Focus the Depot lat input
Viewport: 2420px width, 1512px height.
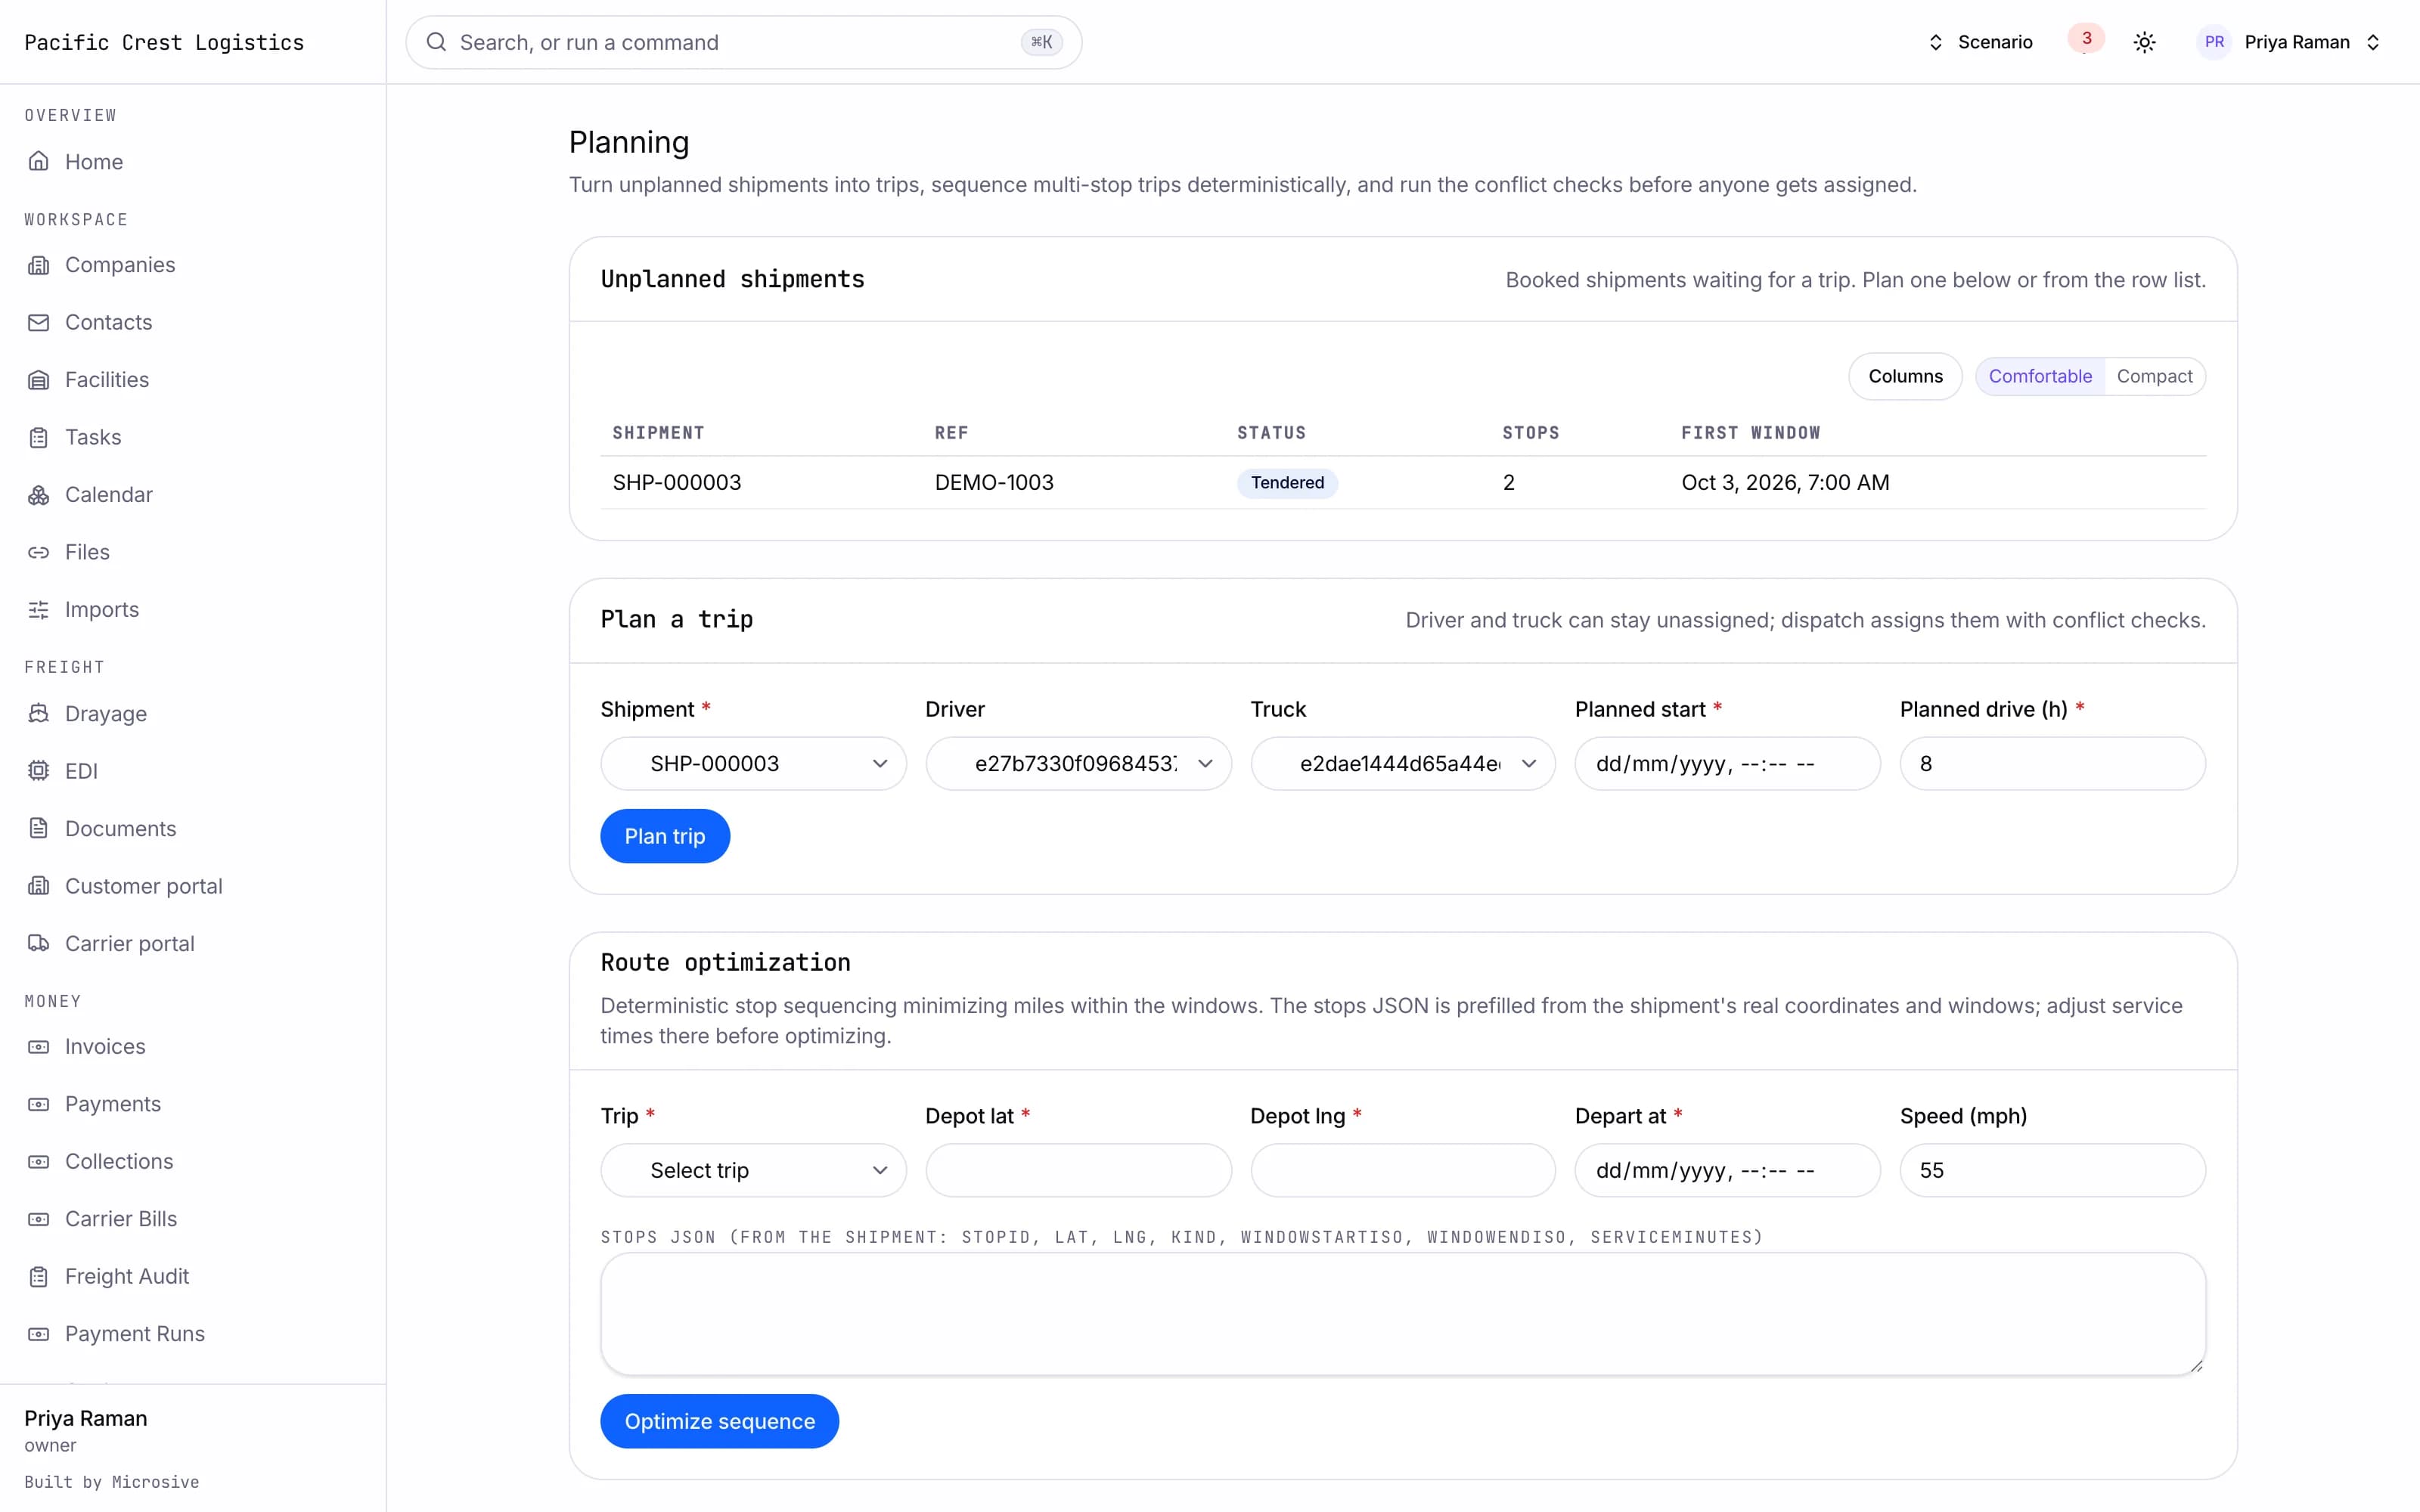[1078, 1170]
